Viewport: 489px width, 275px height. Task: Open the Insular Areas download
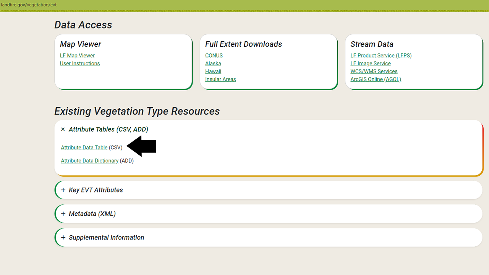pyautogui.click(x=220, y=79)
